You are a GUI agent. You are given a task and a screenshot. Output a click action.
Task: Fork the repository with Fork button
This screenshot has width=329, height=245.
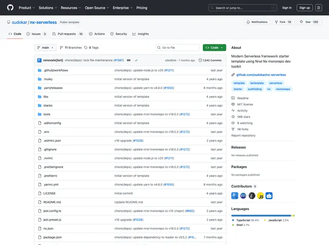pos(284,22)
